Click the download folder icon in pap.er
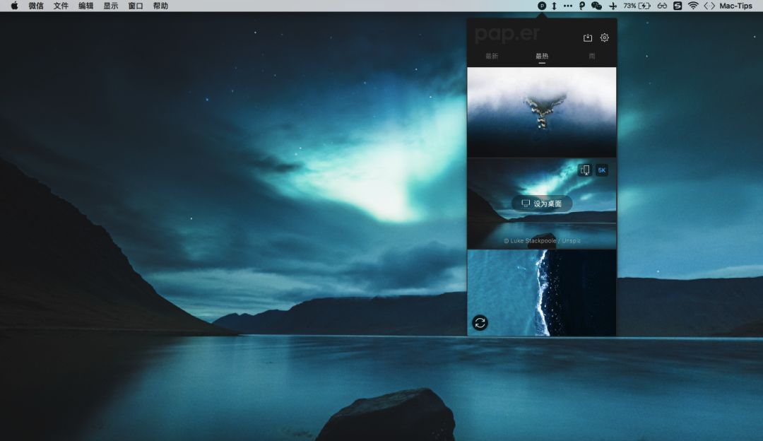This screenshot has width=763, height=441. point(587,38)
